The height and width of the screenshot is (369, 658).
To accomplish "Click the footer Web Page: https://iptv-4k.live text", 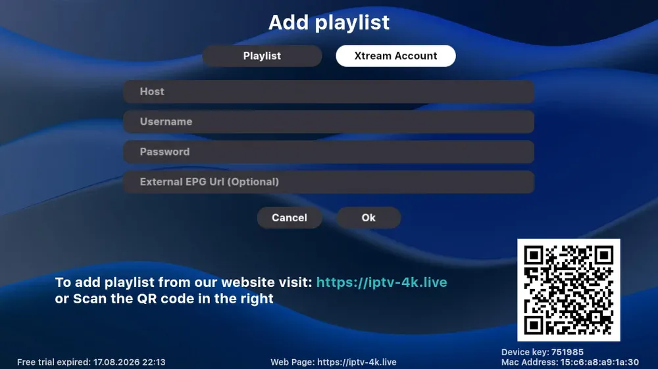I will 333,362.
